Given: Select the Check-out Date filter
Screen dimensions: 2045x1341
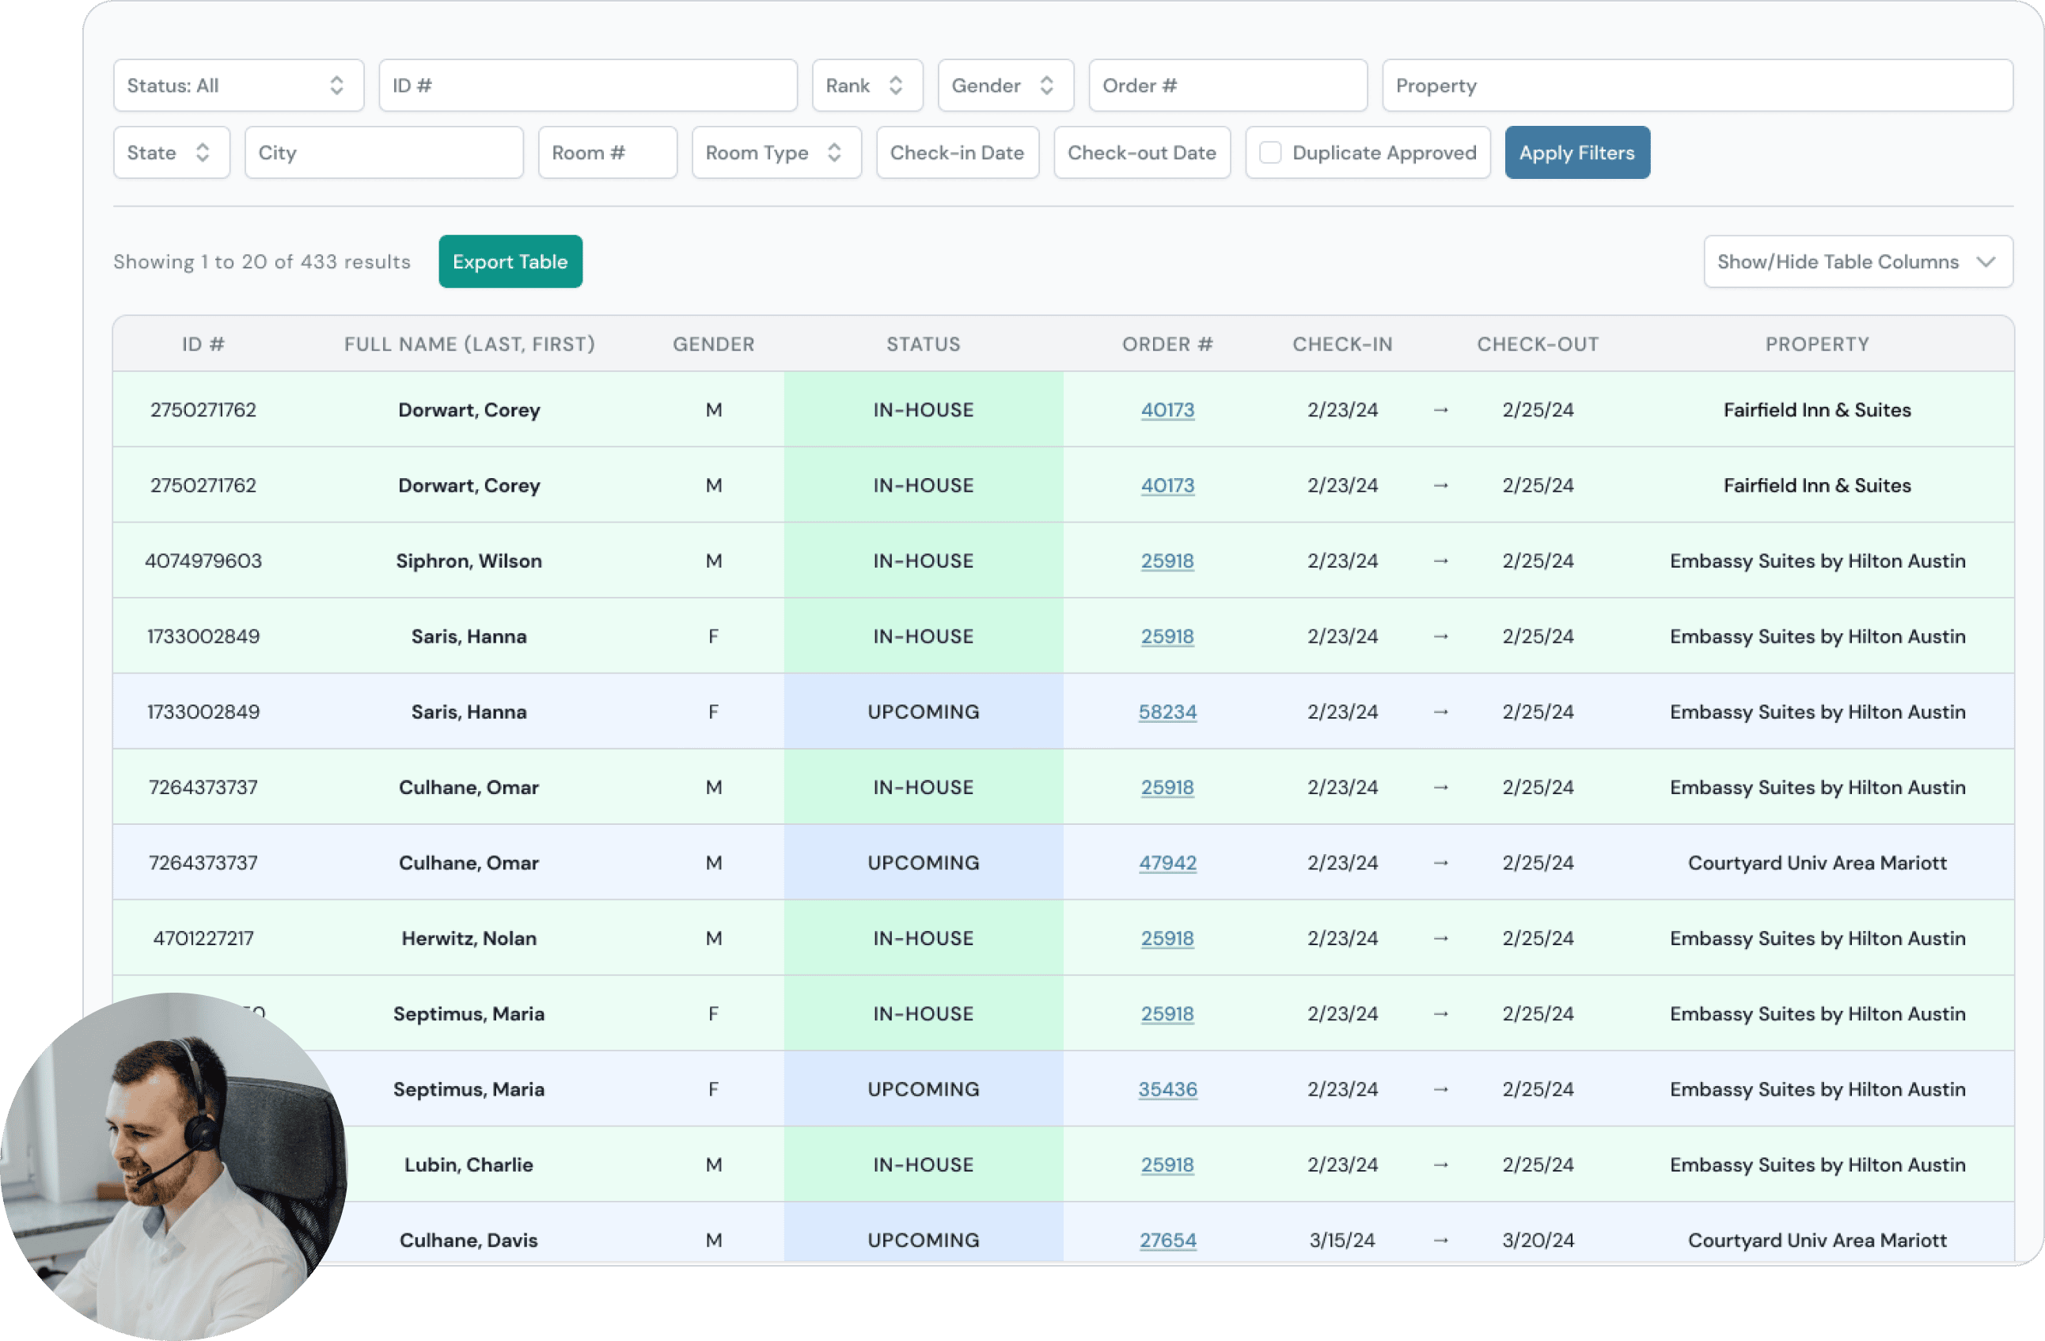Looking at the screenshot, I should (x=1141, y=152).
